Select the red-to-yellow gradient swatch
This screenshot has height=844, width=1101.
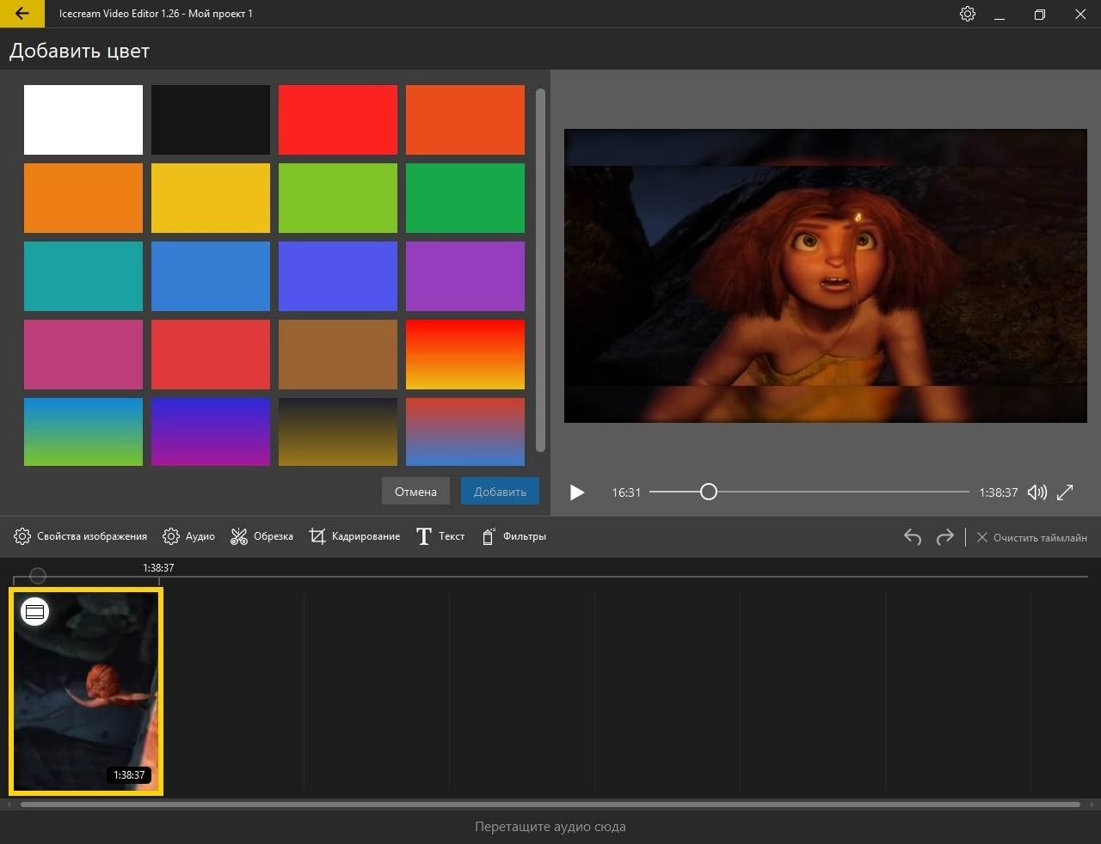pyautogui.click(x=465, y=354)
